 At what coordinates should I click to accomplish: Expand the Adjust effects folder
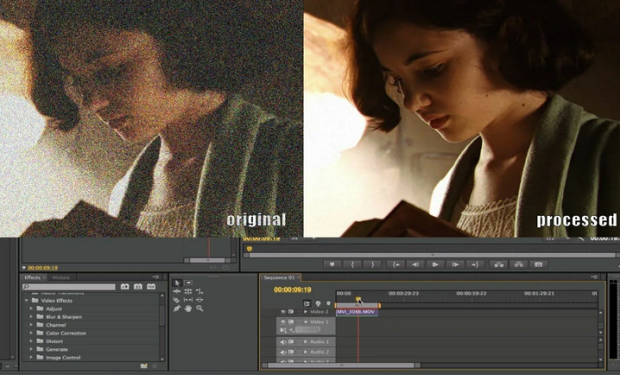31,309
